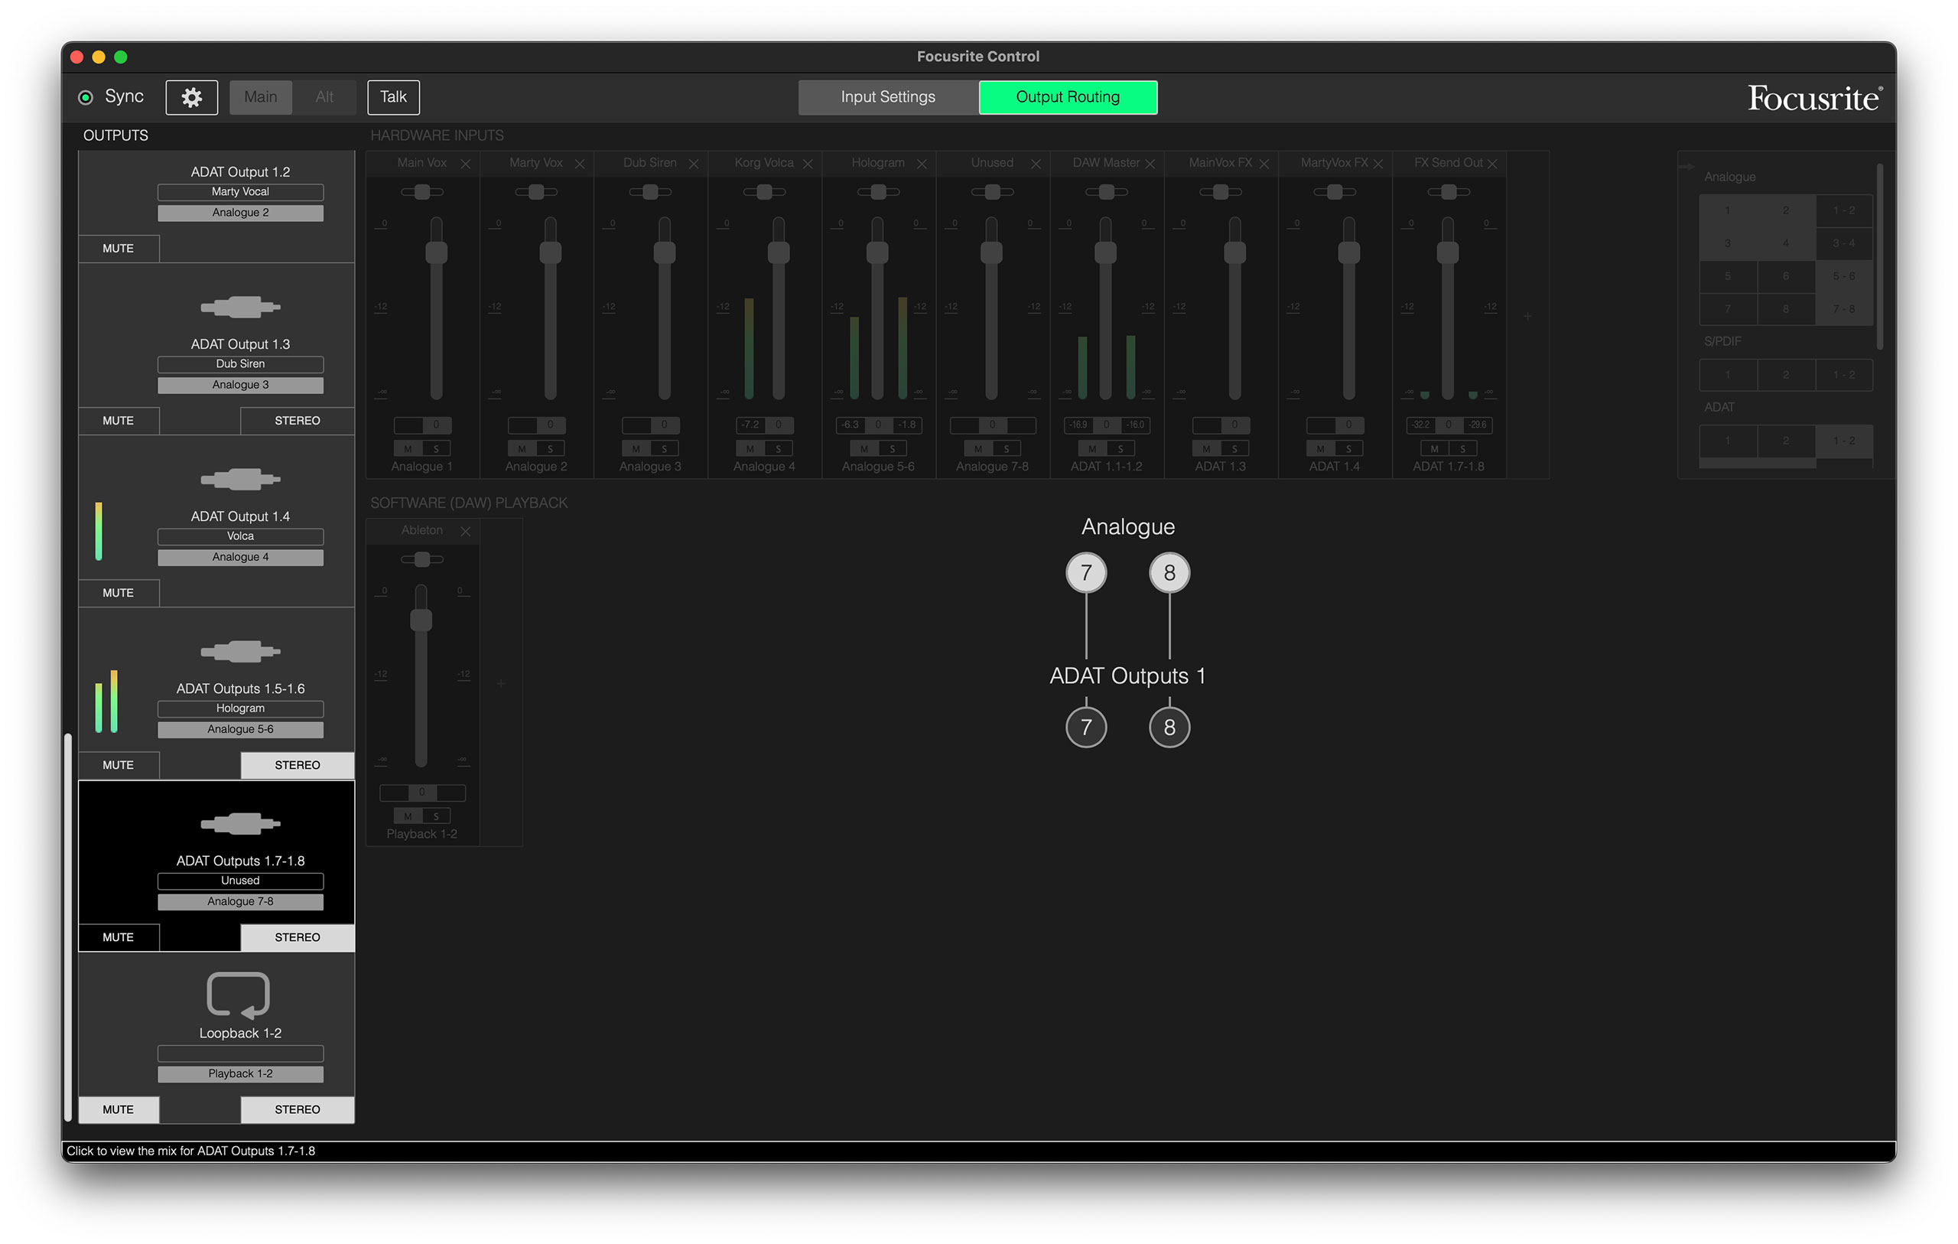Screen dimensions: 1958x1244
Task: Remove the Unused channel via X
Action: click(x=1036, y=164)
